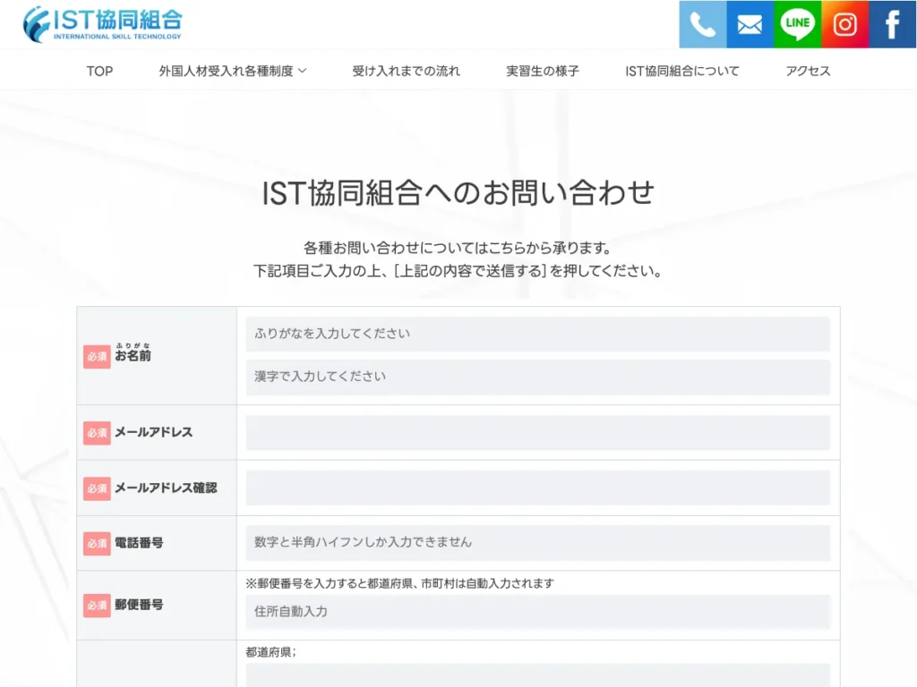Image resolution: width=917 pixels, height=687 pixels.
Task: Click the 電話番号 field label
Action: coord(139,543)
